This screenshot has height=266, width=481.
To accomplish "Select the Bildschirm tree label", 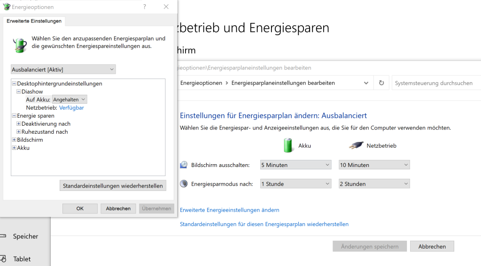I will [x=30, y=140].
